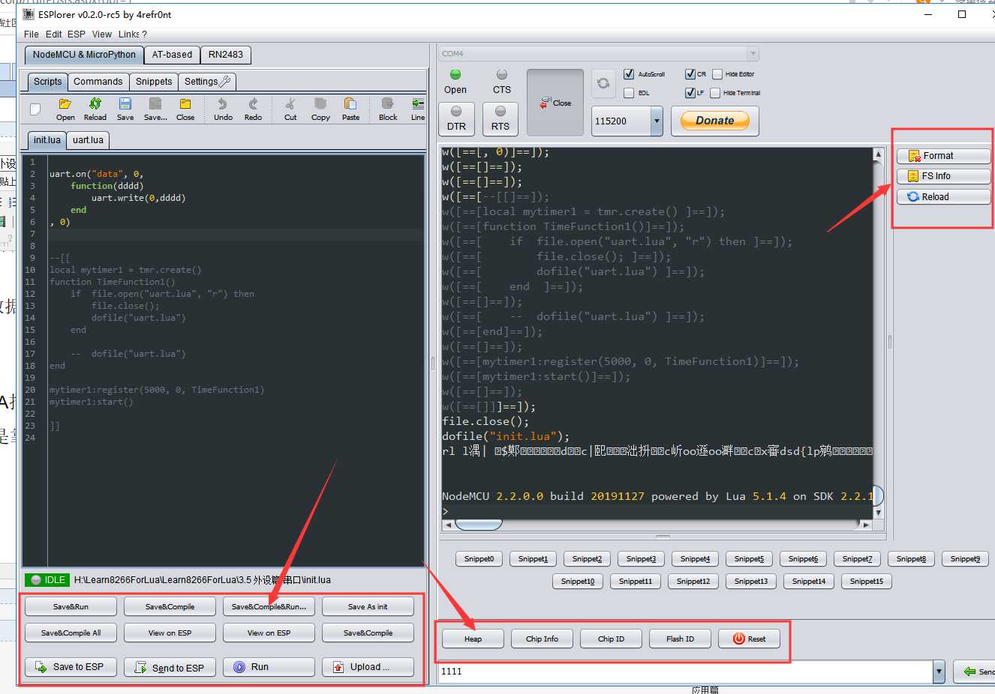The image size is (995, 694).
Task: Click the Paste clipboard icon
Action: (350, 109)
